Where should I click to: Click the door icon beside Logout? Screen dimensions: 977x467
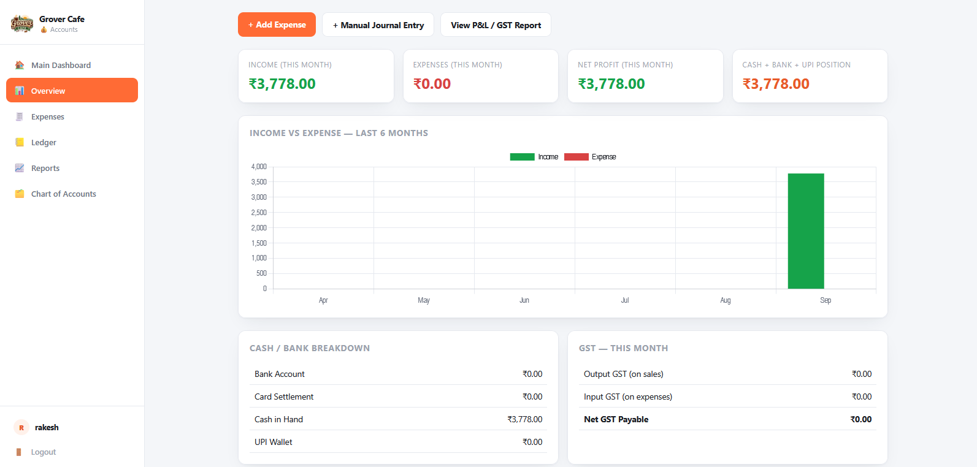(19, 452)
